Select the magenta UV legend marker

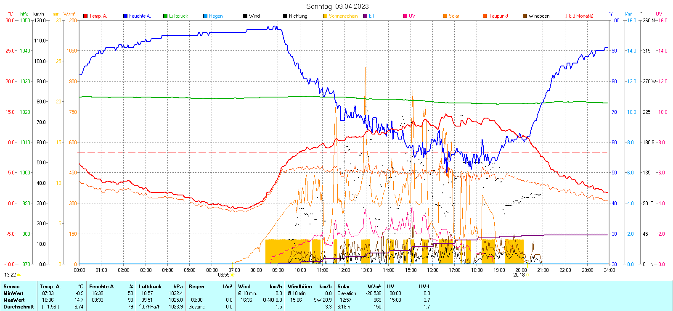coord(405,16)
